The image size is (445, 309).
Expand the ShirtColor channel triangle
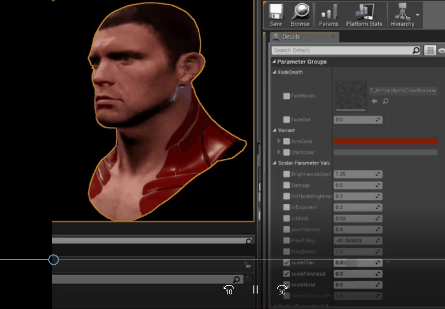click(279, 152)
